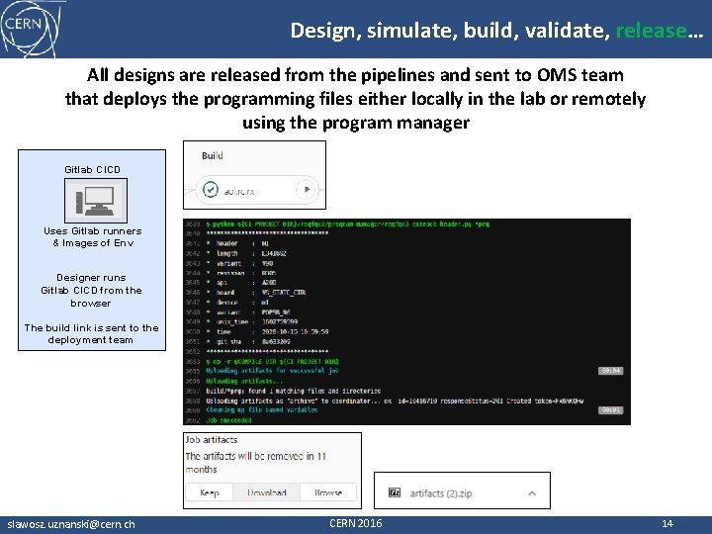Screen dimensions: 712x534
Task: Click the green 'release' word in title
Action: (651, 31)
